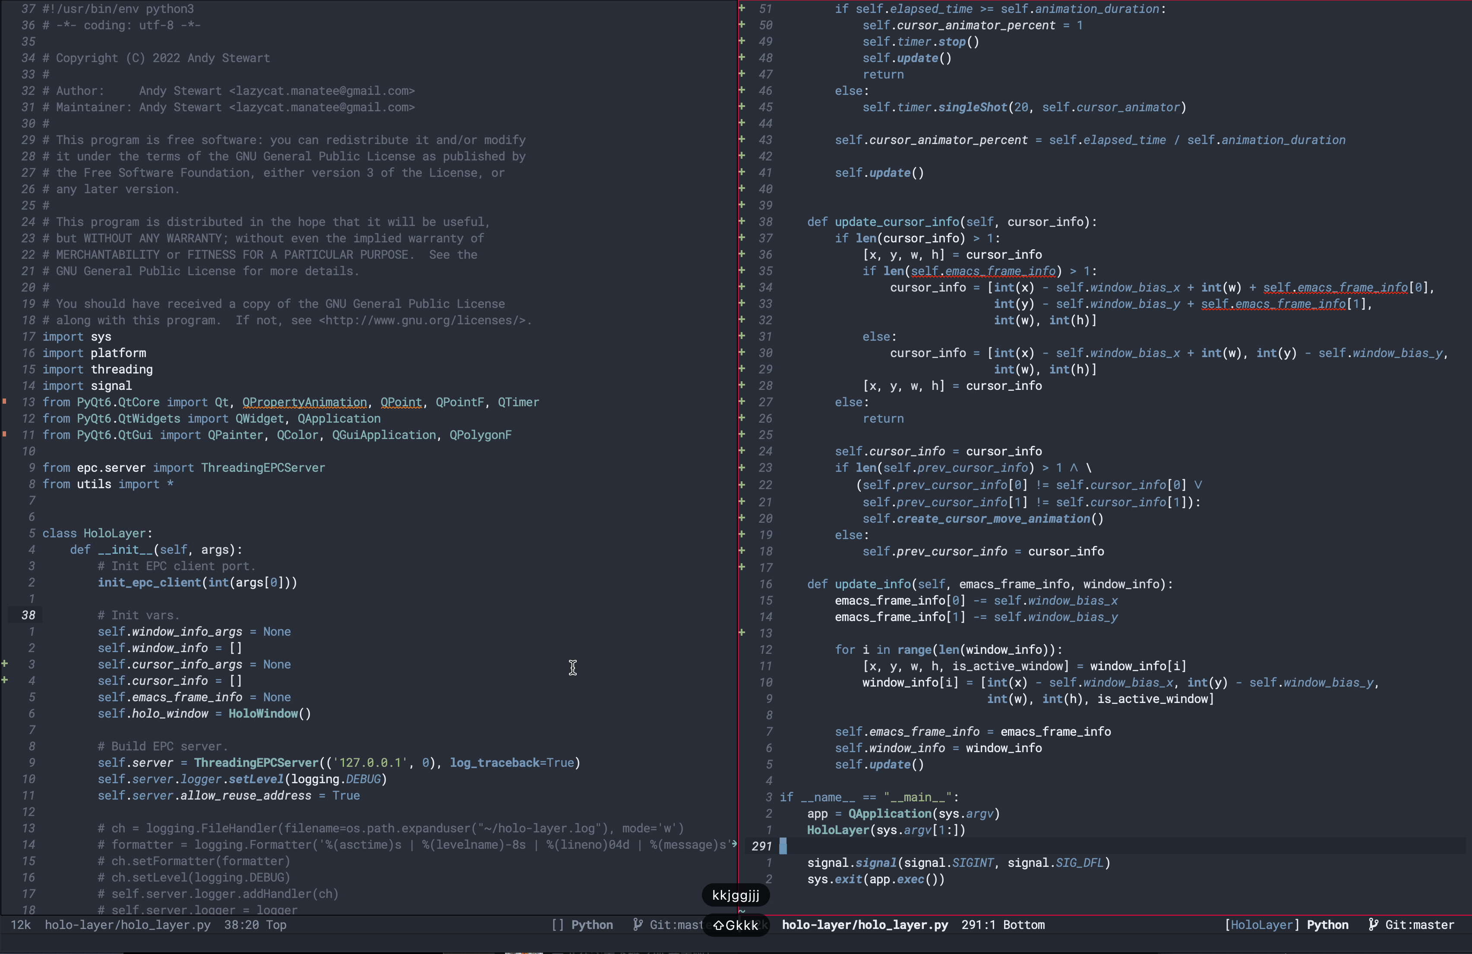Click the orange fringe marker beside QtCore import line
The height and width of the screenshot is (954, 1472).
pyautogui.click(x=5, y=402)
